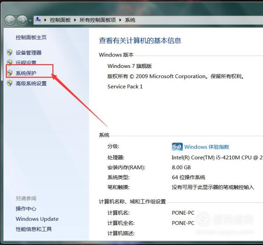Open 操作中心 link
This screenshot has height=245, width=263.
point(26,209)
